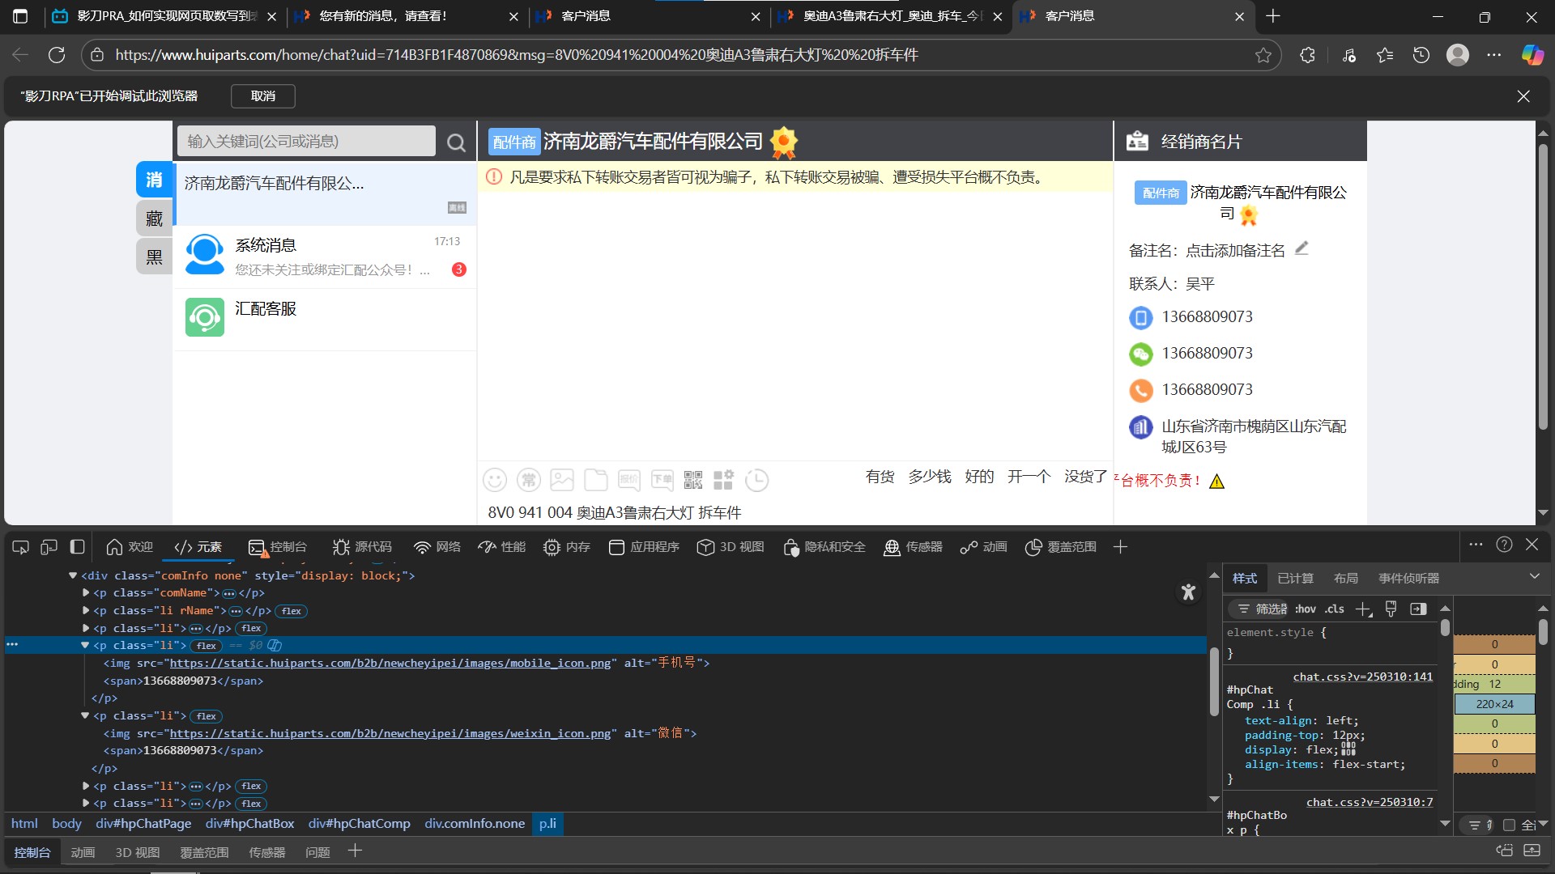The image size is (1555, 874).
Task: Toggle the .cls class editor button
Action: coord(1335,609)
